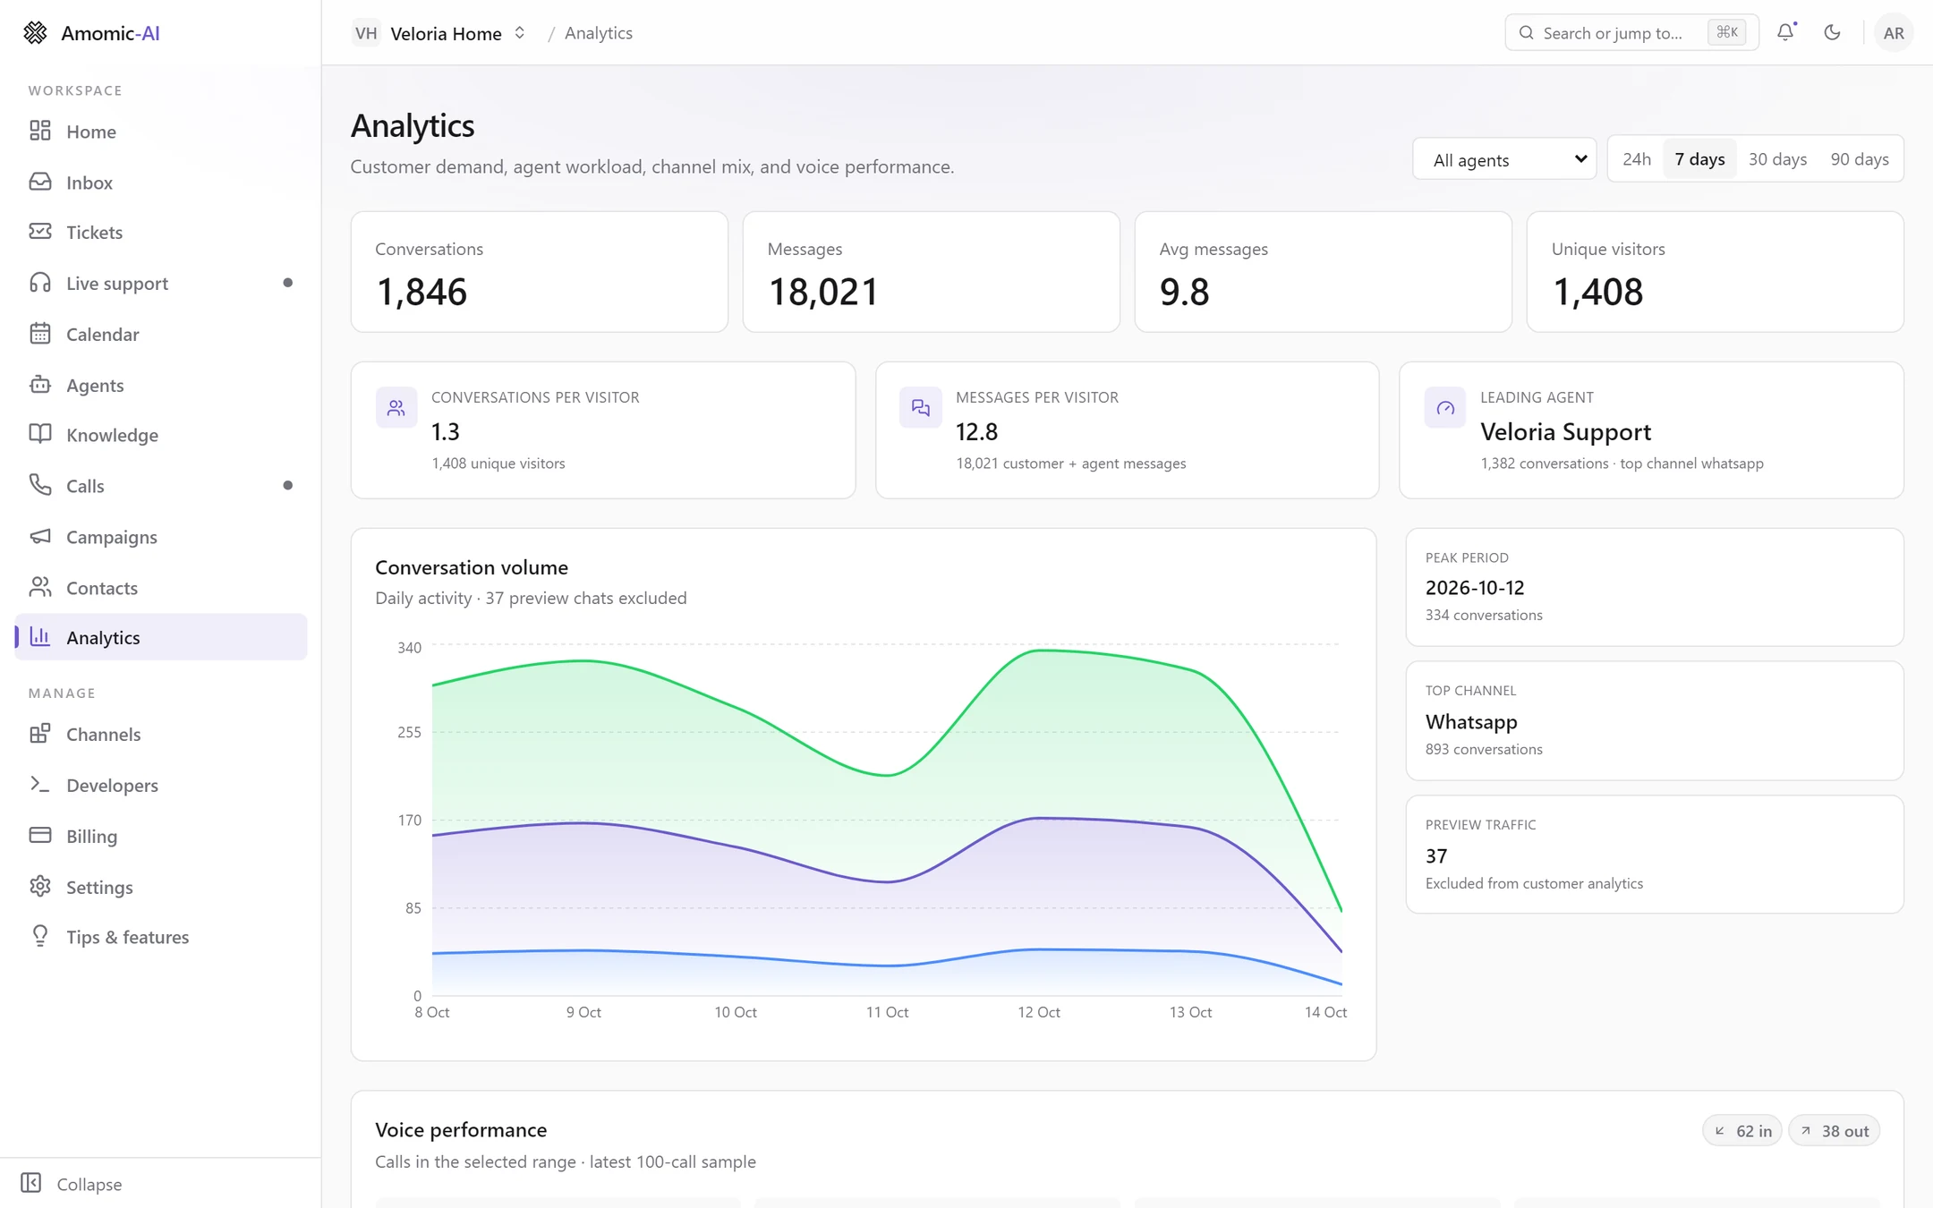Toggle dark mode moon icon
The height and width of the screenshot is (1208, 1933).
1832,32
